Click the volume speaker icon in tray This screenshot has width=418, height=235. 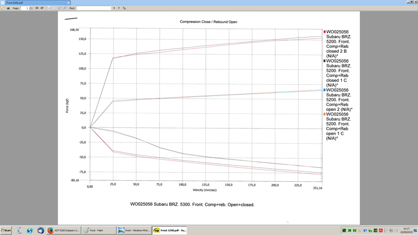(396, 230)
